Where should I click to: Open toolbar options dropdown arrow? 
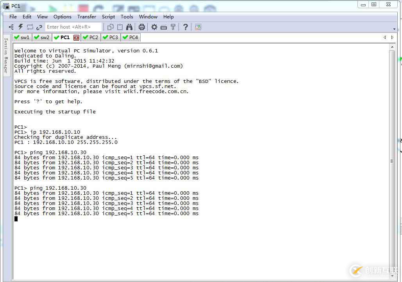(x=394, y=29)
